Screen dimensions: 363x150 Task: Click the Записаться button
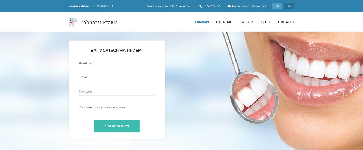click(x=117, y=126)
